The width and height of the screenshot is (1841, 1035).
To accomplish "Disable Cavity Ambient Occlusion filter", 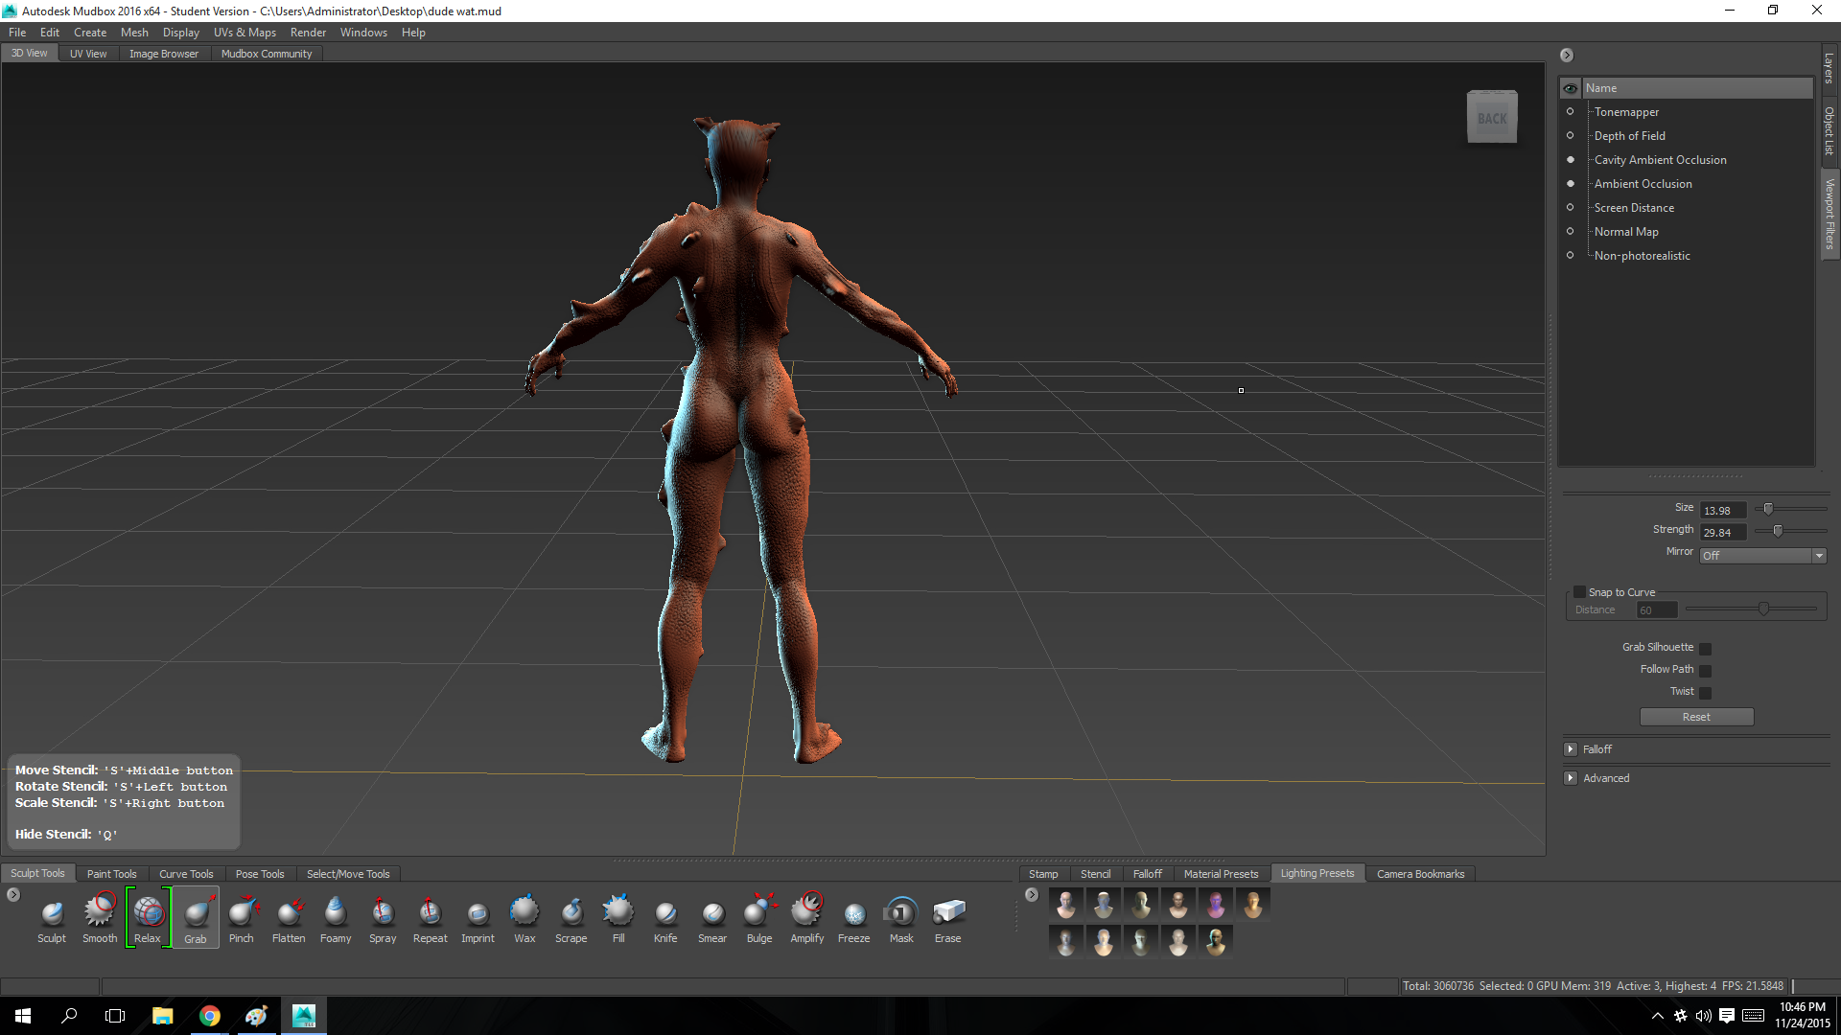I will pos(1570,159).
